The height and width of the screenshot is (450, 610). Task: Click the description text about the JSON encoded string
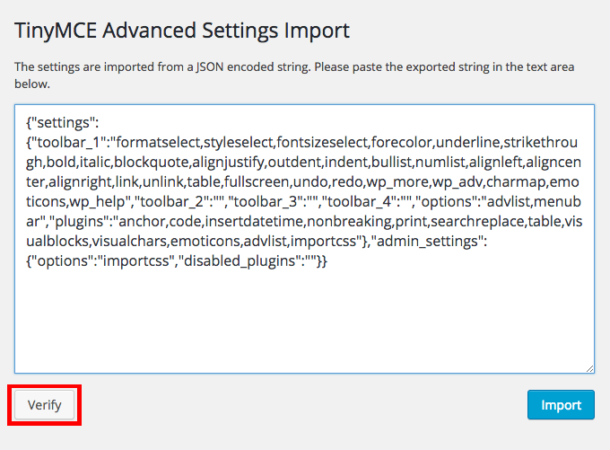294,75
